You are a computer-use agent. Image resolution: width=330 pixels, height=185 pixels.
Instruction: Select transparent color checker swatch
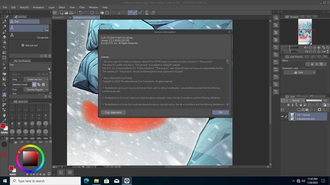click(5, 132)
